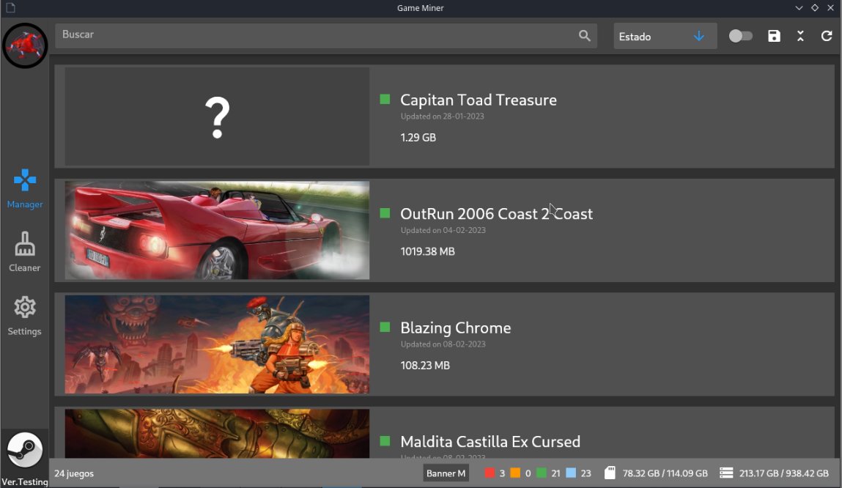Select the Blazing Chrome title
The image size is (842, 488).
(455, 328)
